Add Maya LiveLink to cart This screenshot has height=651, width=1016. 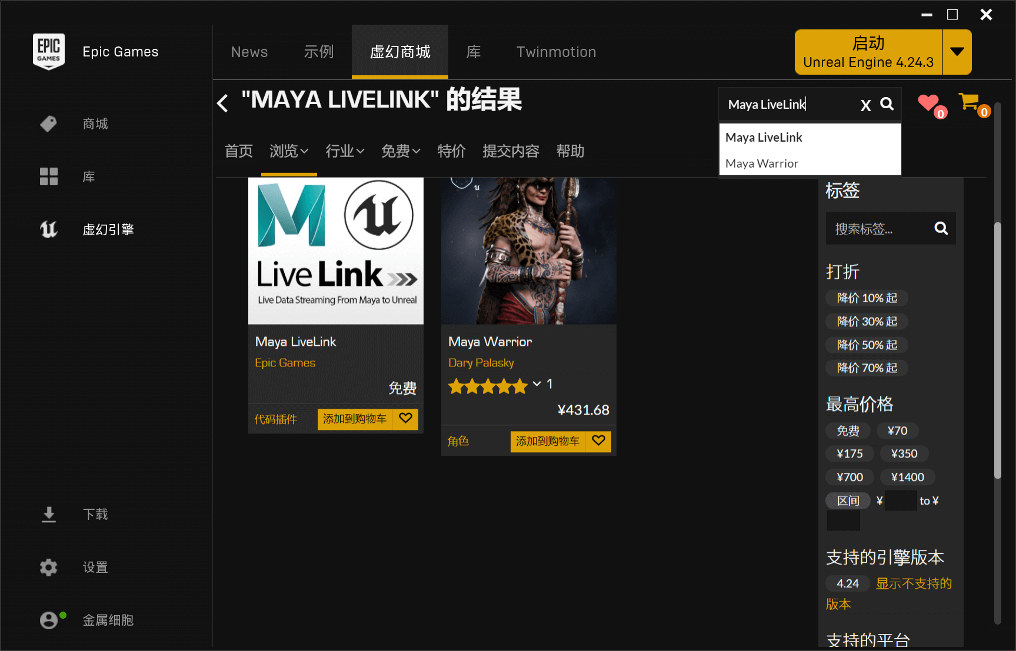coord(355,419)
